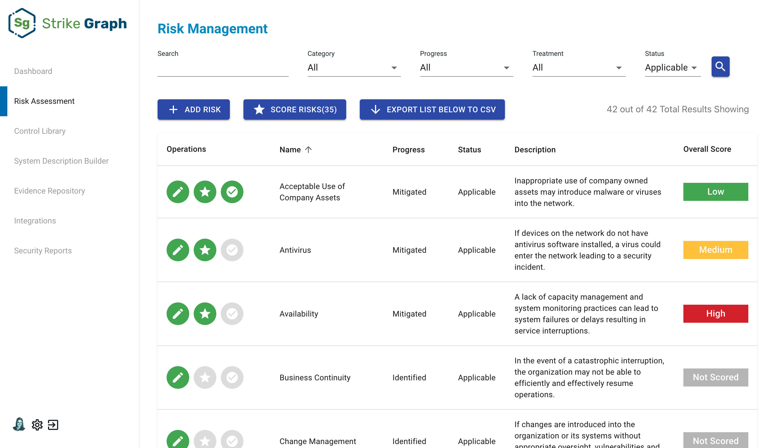The image size is (776, 448).
Task: Change the Status filter from Applicable
Action: pyautogui.click(x=672, y=67)
